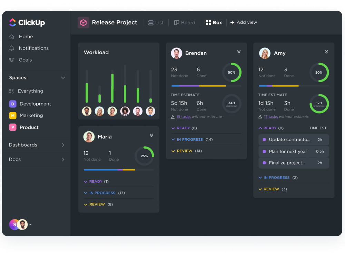Image resolution: width=345 pixels, height=258 pixels.
Task: Collapse Amy's workload card
Action: [326, 52]
